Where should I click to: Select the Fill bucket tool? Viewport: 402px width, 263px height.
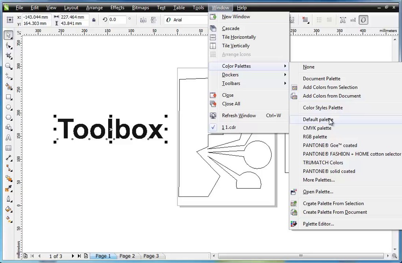tap(8, 209)
